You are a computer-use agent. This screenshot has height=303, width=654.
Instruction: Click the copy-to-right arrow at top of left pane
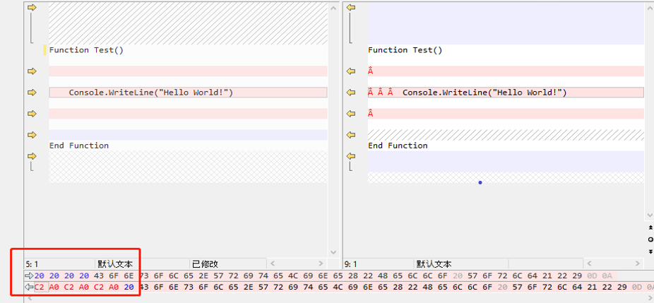click(32, 8)
